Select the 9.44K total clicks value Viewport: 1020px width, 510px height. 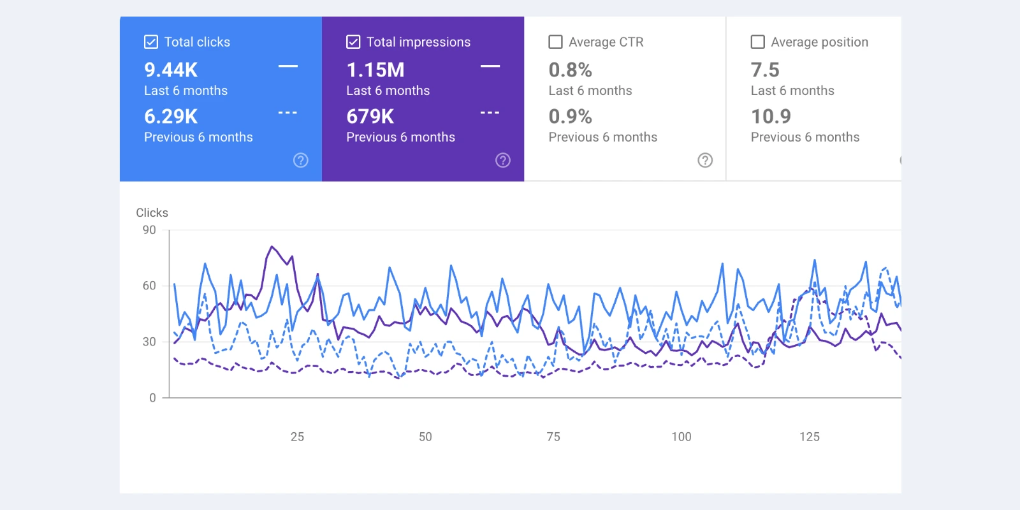[x=171, y=69]
